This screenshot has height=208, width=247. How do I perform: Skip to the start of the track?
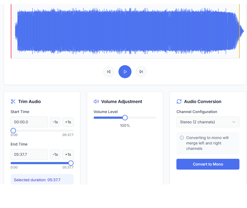(109, 72)
